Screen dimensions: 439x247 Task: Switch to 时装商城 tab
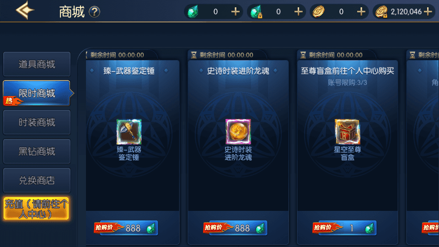point(37,123)
